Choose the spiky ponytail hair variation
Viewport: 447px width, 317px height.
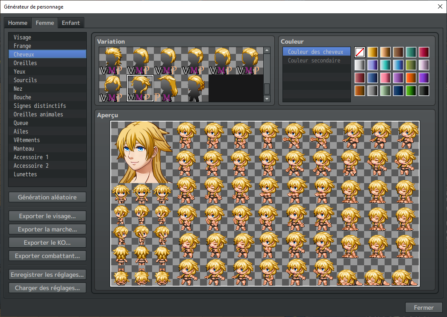(113, 61)
